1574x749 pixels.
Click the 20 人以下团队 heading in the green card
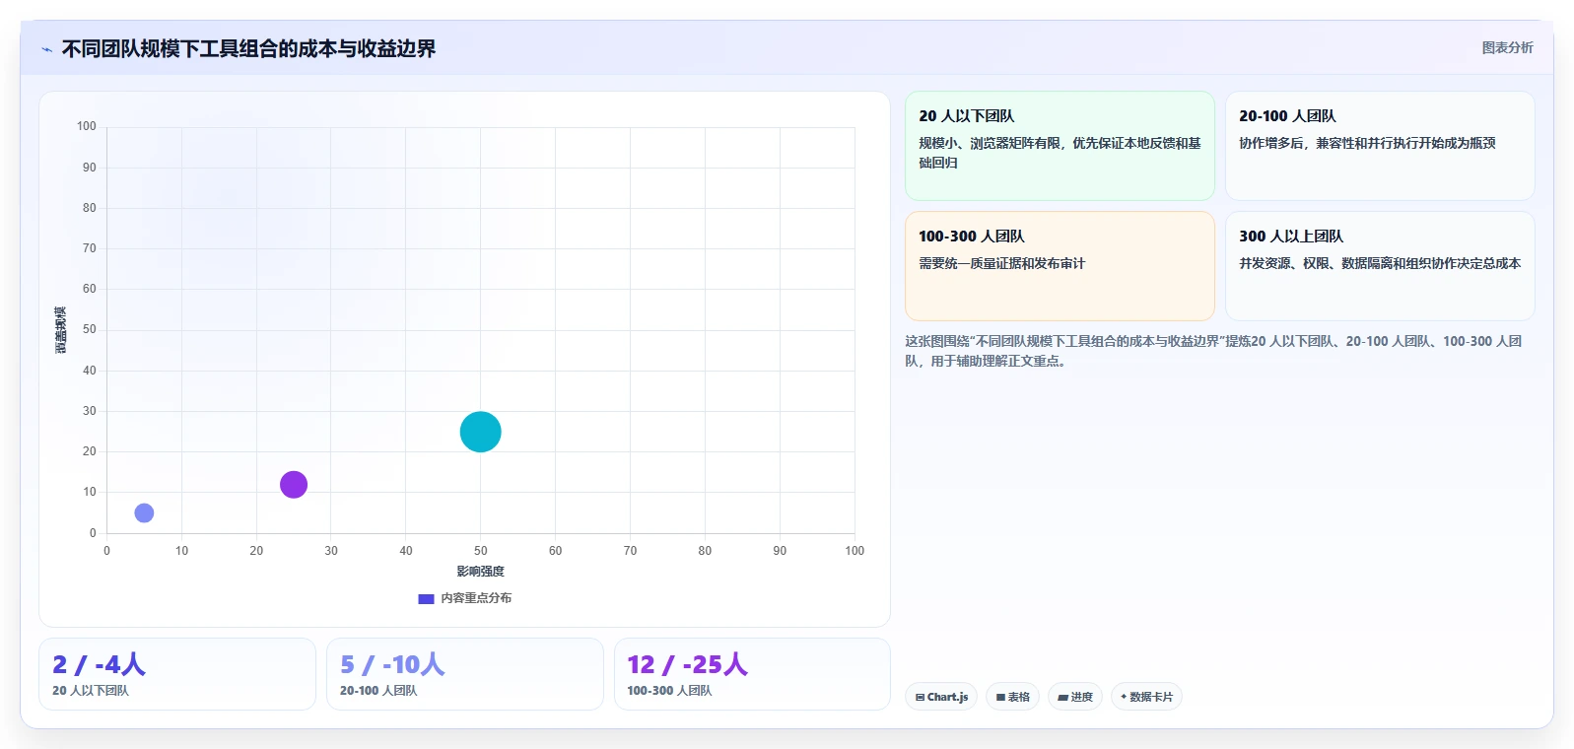pos(966,116)
